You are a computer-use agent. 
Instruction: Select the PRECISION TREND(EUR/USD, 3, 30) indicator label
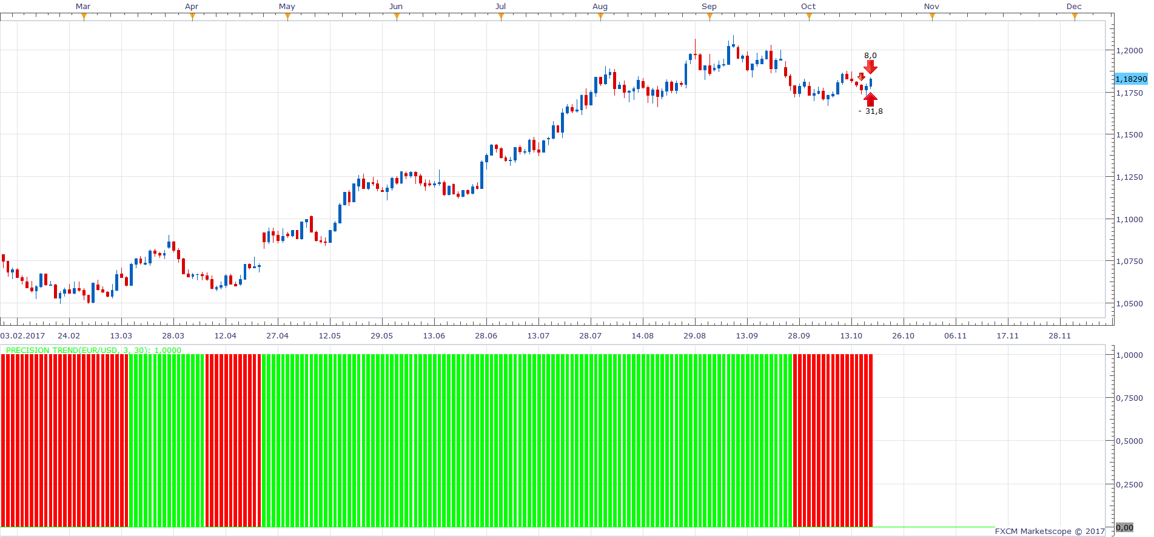[x=93, y=350]
